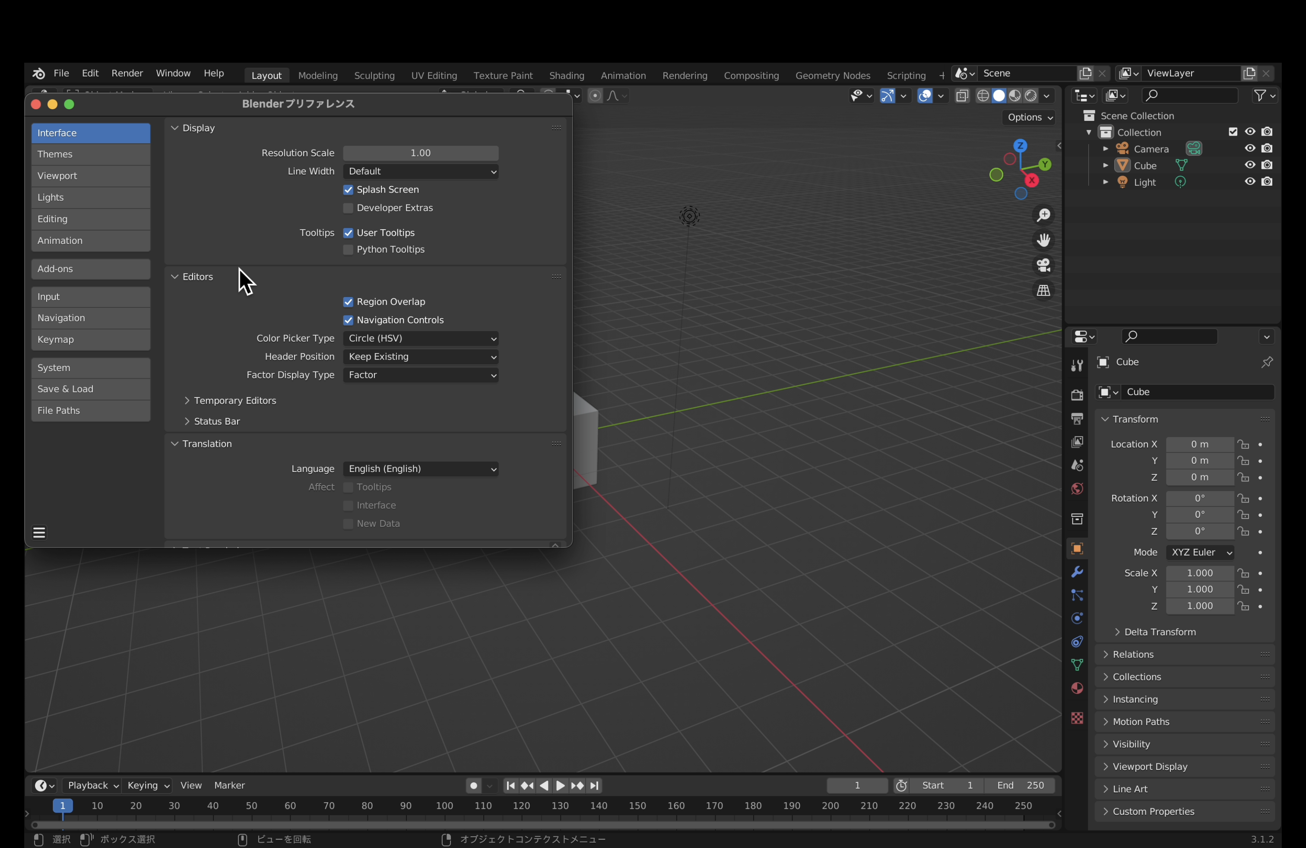The height and width of the screenshot is (848, 1306).
Task: Toggle X-ray display icon
Action: [962, 96]
